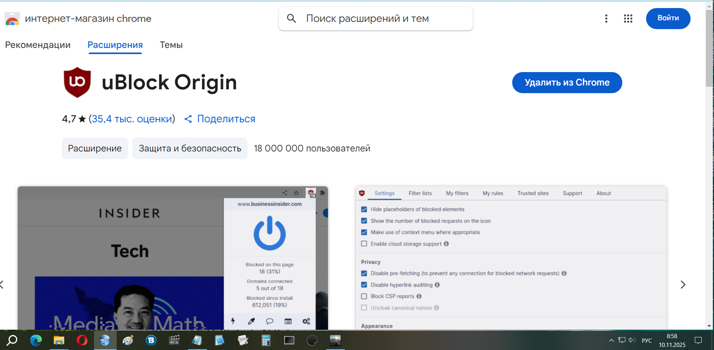Open Calculator from the taskbar
The image size is (714, 350).
(266, 340)
